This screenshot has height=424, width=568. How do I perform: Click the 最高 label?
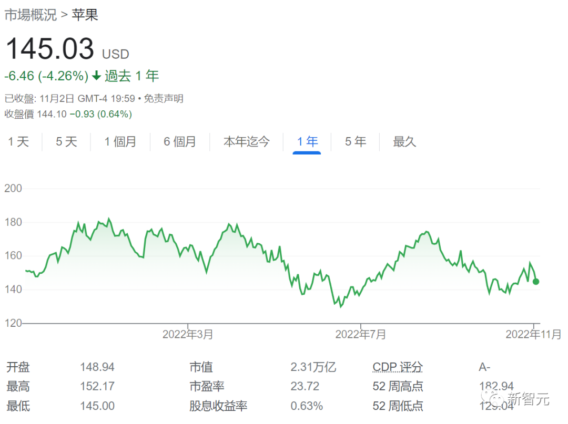[x=18, y=386]
